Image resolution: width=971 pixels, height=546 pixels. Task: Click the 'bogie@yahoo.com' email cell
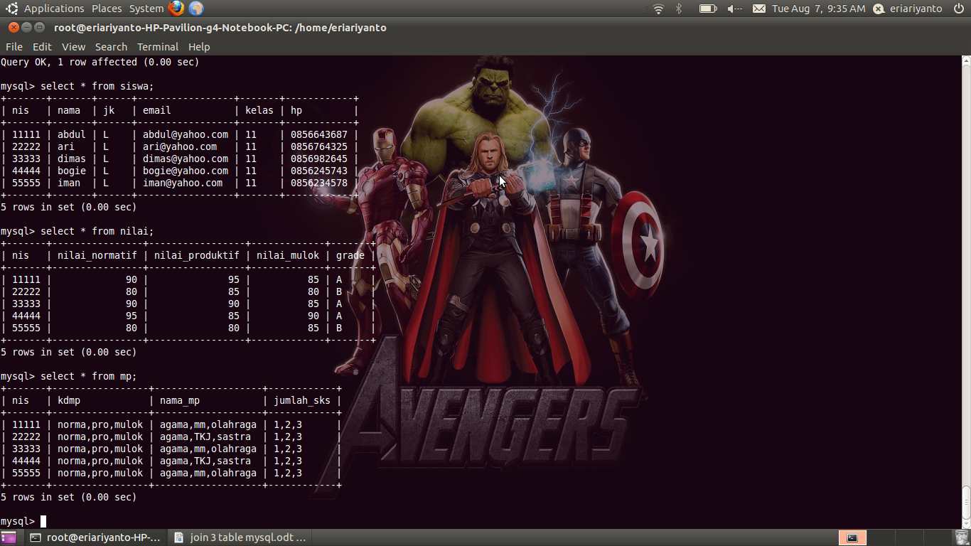point(186,171)
